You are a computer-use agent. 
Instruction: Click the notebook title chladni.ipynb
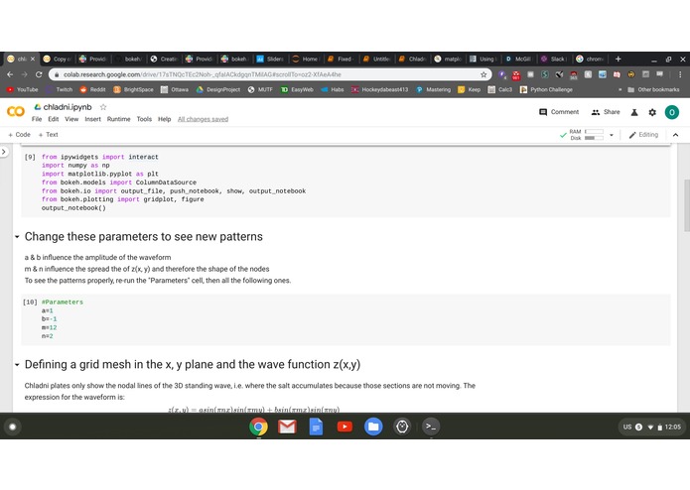point(68,107)
